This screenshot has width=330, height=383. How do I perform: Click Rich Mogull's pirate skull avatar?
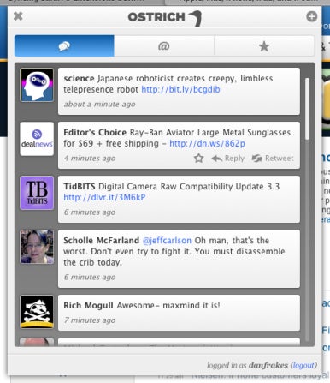pos(37,312)
